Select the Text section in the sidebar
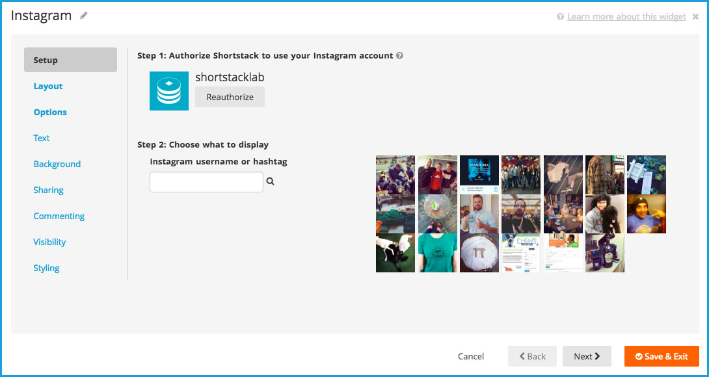The width and height of the screenshot is (709, 377). click(41, 138)
